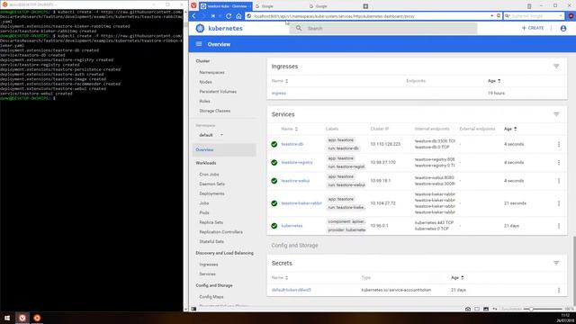
Task: Open Pods in the sidebar
Action: tap(204, 212)
